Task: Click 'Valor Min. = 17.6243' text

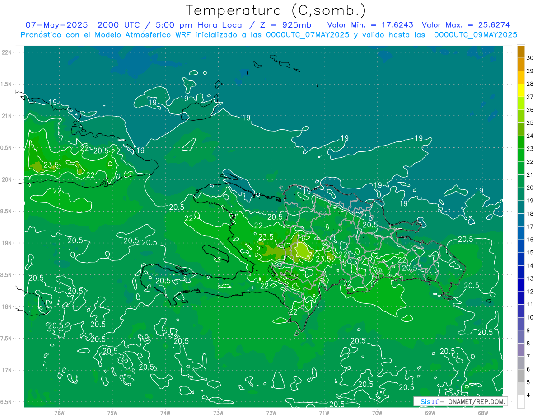Action: (x=370, y=25)
